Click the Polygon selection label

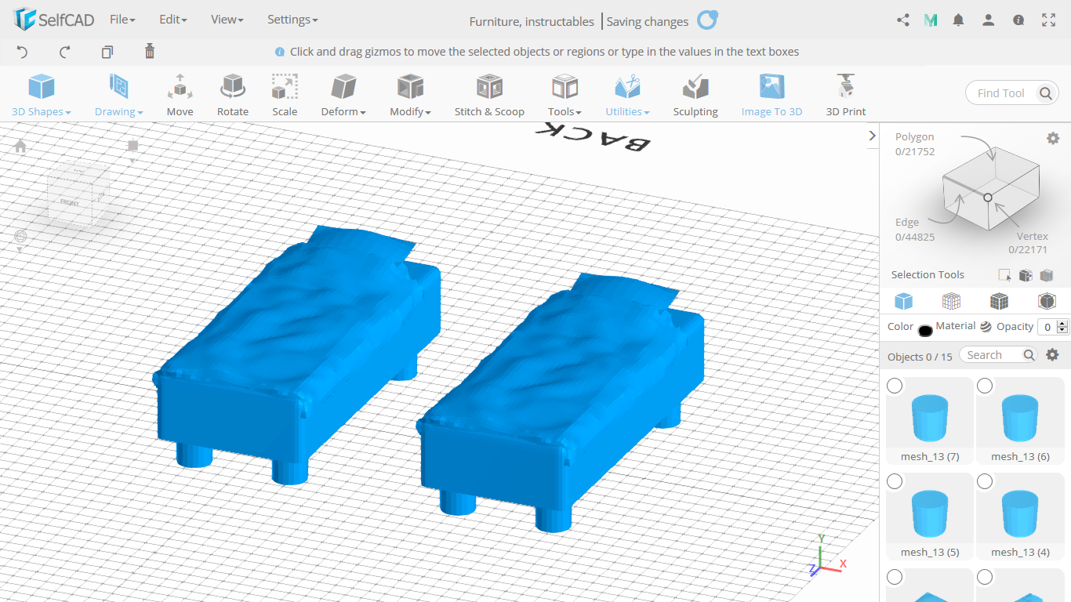point(915,136)
